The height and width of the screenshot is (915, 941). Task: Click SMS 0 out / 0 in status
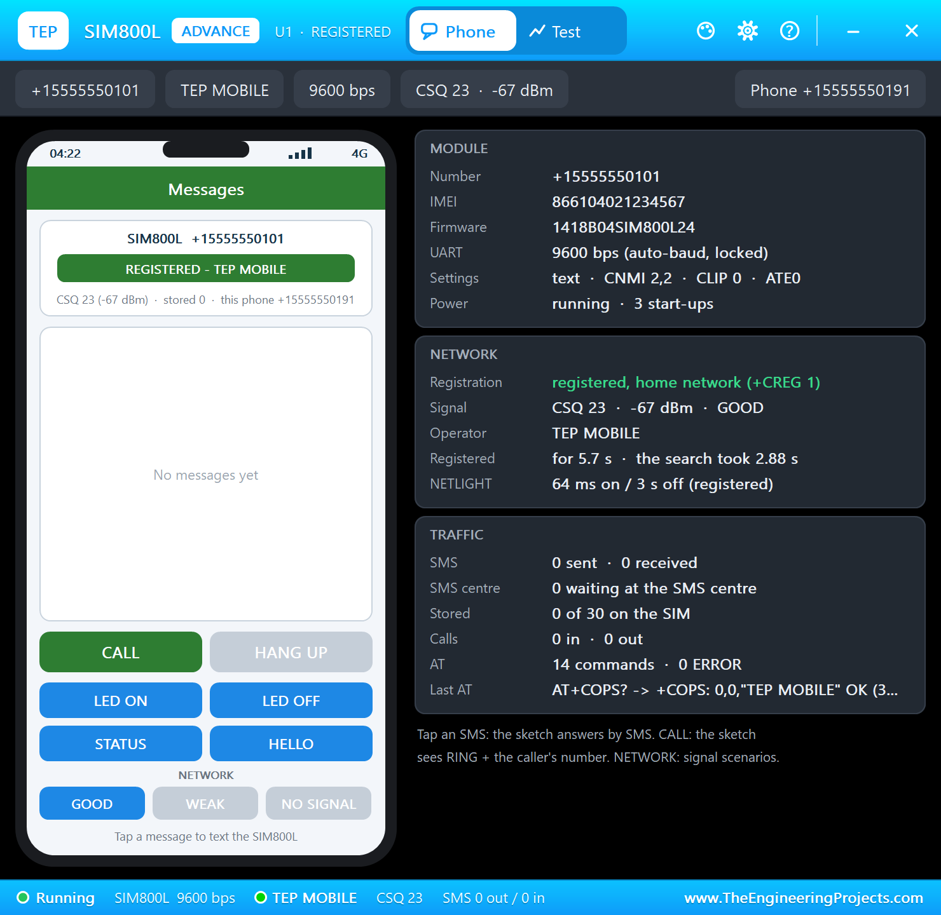click(x=493, y=897)
